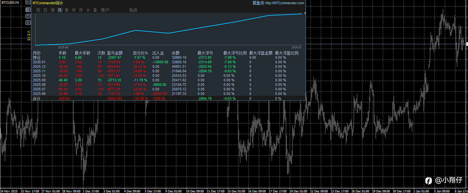The image size is (468, 193).
Task: Click the 40901.51 balance value
Action: 179,66
